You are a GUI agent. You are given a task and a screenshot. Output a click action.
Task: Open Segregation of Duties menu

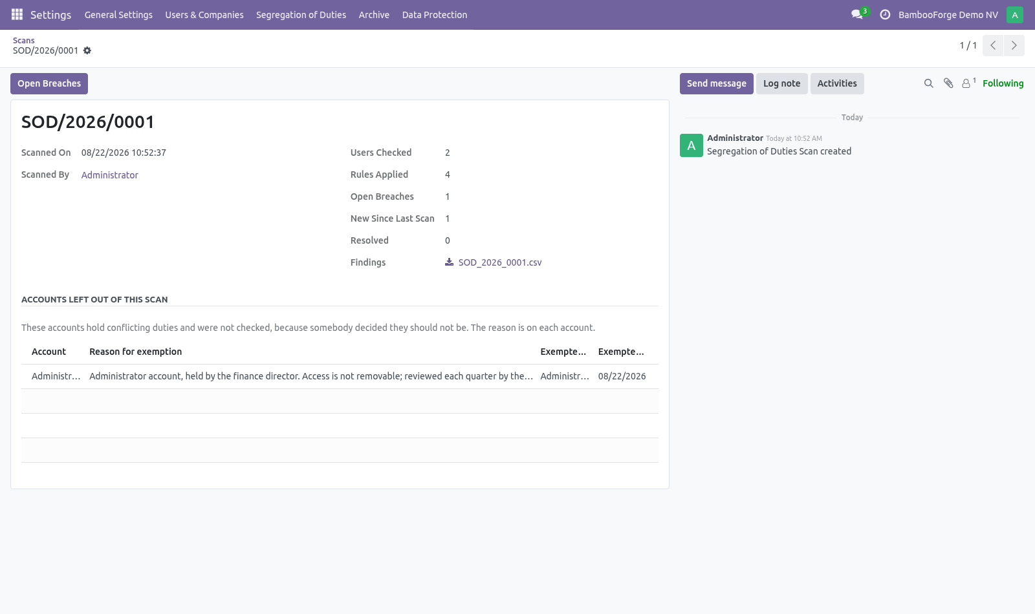tap(301, 15)
